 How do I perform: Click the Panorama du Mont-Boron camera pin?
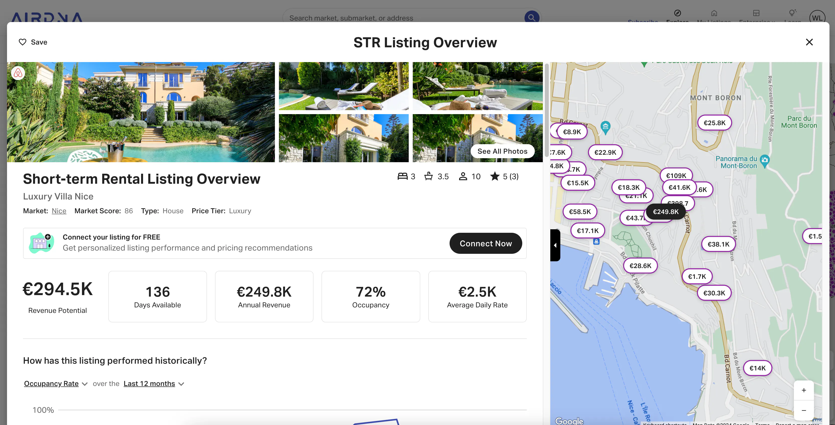point(765,160)
